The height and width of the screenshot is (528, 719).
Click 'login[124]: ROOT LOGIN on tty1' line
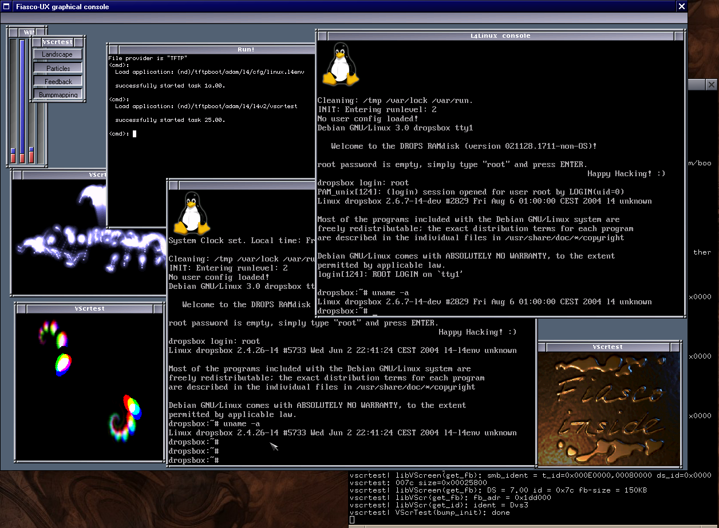(x=389, y=274)
